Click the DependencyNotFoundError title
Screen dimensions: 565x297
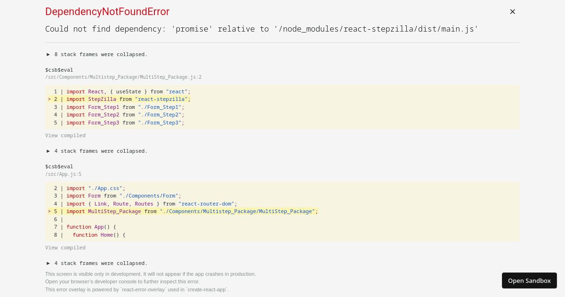pyautogui.click(x=107, y=11)
